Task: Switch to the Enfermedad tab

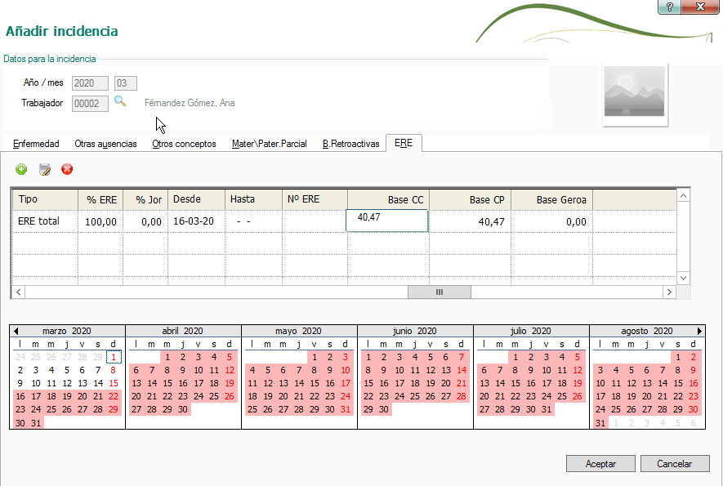Action: pyautogui.click(x=36, y=144)
